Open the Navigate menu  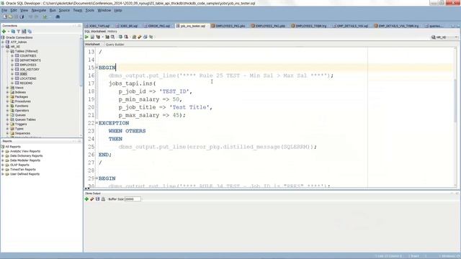tap(38, 10)
